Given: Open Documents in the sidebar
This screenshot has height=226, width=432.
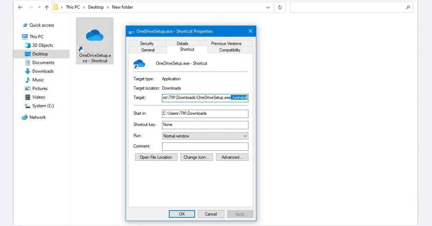Looking at the screenshot, I should coord(43,63).
